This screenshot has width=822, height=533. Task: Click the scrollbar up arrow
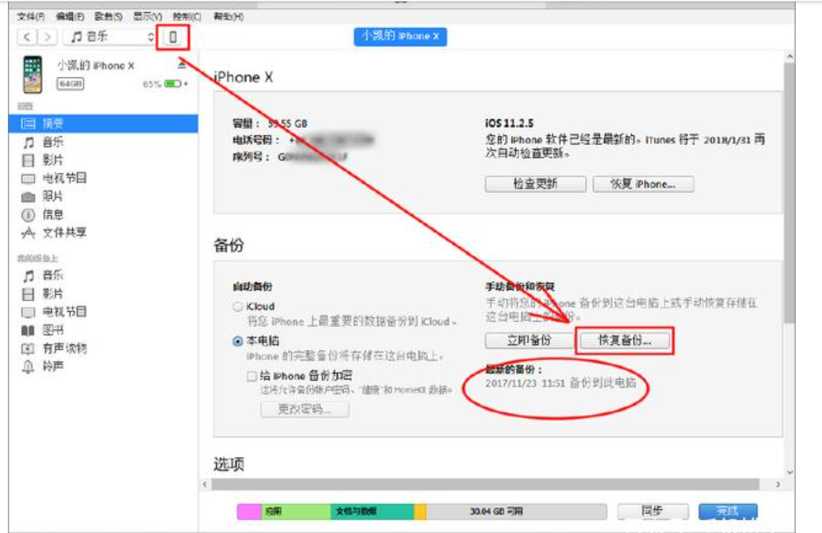pos(789,56)
